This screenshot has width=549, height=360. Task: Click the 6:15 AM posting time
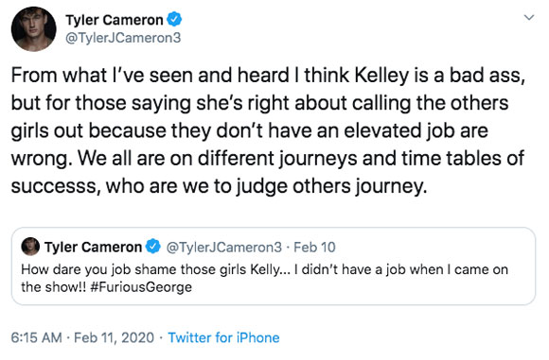(36, 337)
